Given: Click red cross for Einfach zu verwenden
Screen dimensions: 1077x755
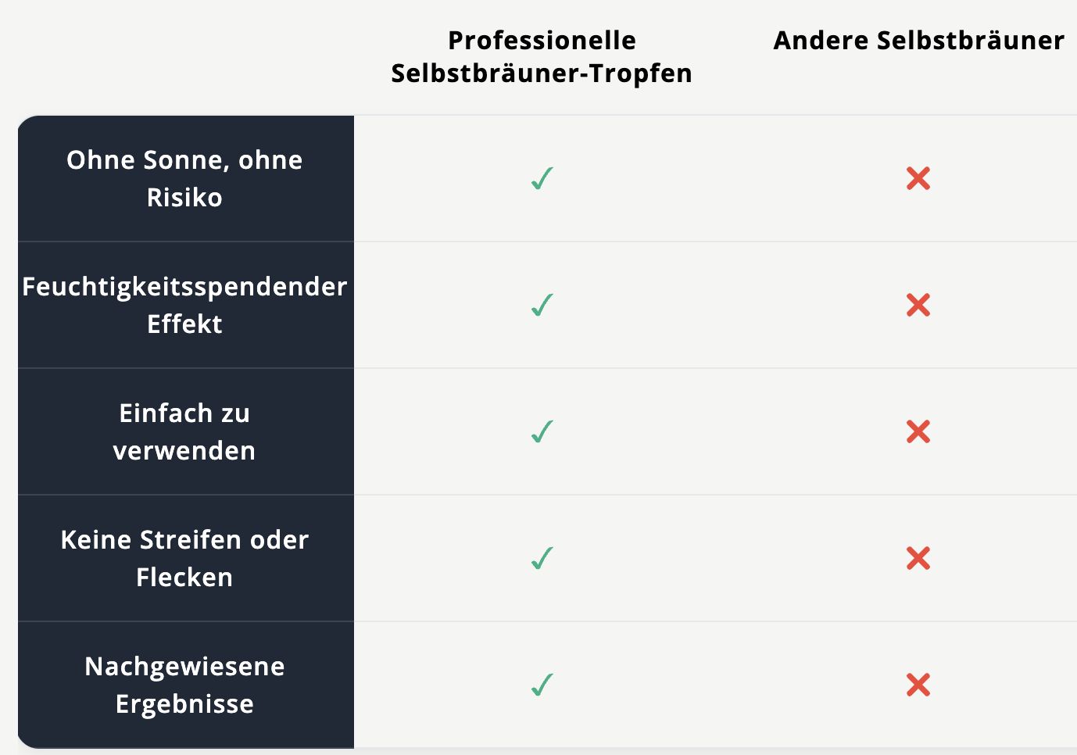Looking at the screenshot, I should [x=918, y=431].
